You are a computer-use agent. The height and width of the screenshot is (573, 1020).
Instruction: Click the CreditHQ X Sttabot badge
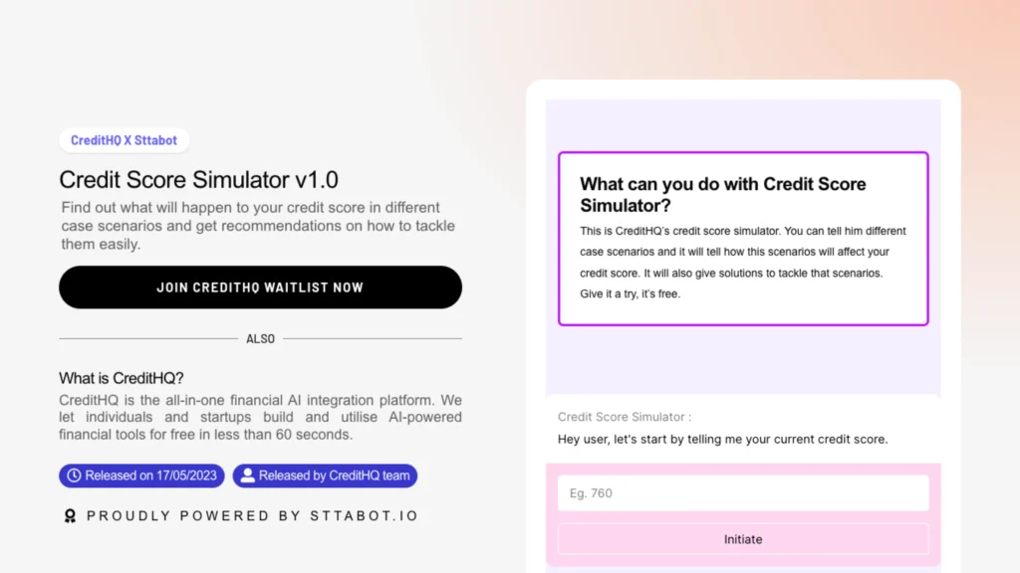pyautogui.click(x=125, y=140)
